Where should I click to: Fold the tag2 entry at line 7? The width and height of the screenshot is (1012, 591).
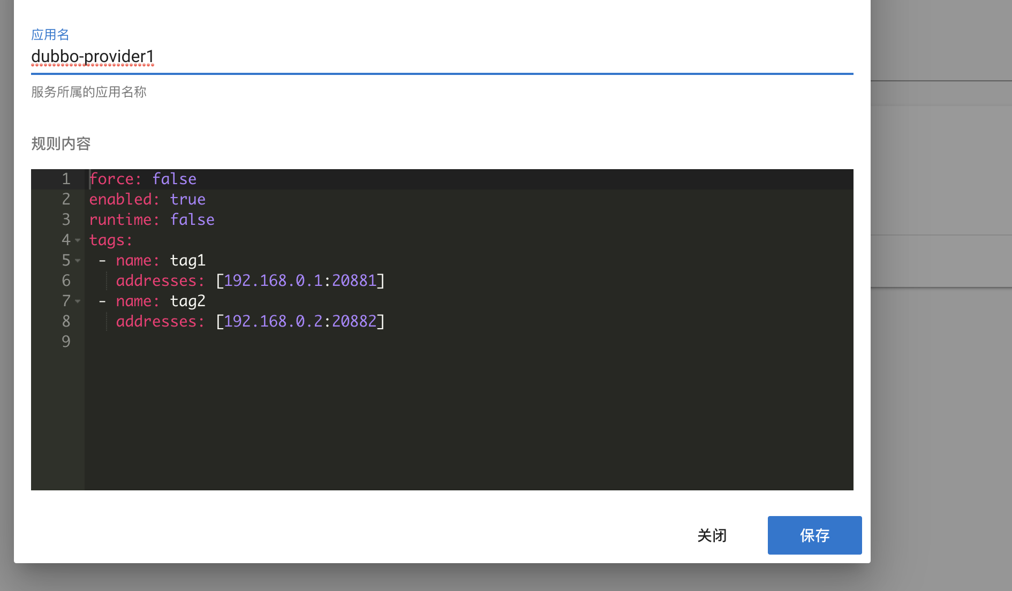point(78,301)
